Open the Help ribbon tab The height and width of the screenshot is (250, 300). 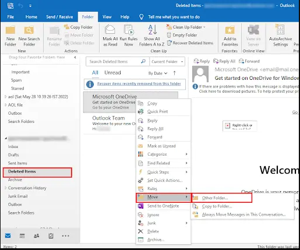[125, 17]
